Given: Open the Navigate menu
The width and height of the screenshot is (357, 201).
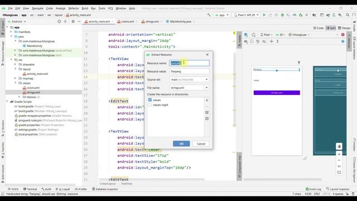Looking at the screenshot, I should [x=37, y=8].
